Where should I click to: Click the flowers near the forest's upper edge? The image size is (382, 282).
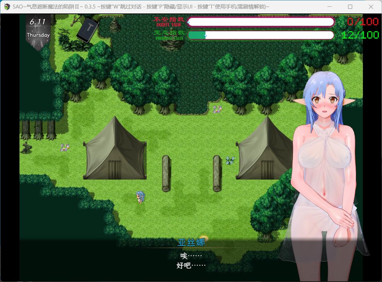click(217, 109)
